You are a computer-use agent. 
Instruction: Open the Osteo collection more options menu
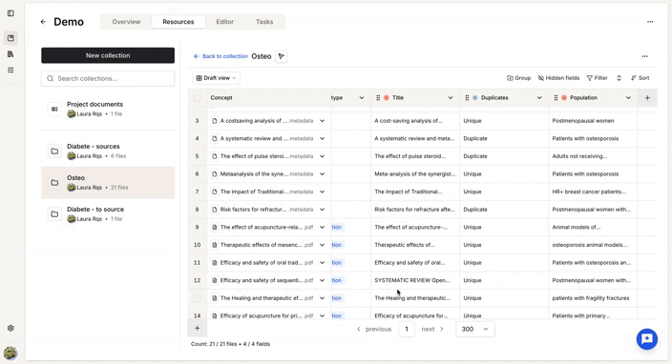tap(644, 56)
